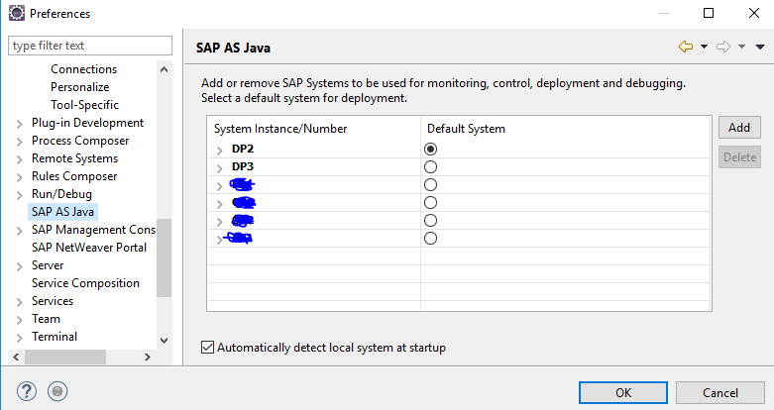
Task: Expand the DP3 system row
Action: pos(220,168)
